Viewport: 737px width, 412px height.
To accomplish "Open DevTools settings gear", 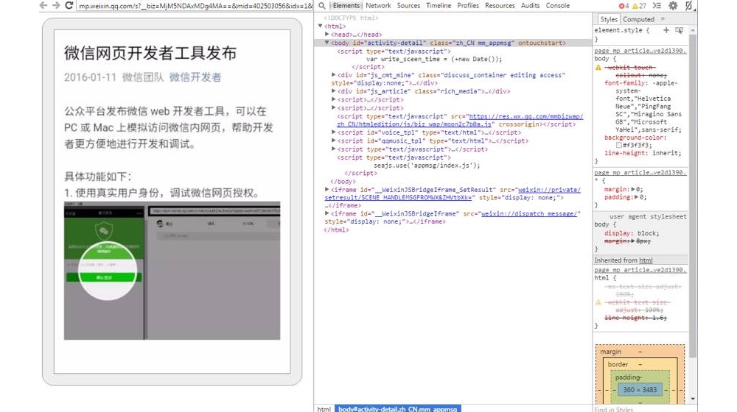I will pyautogui.click(x=673, y=6).
